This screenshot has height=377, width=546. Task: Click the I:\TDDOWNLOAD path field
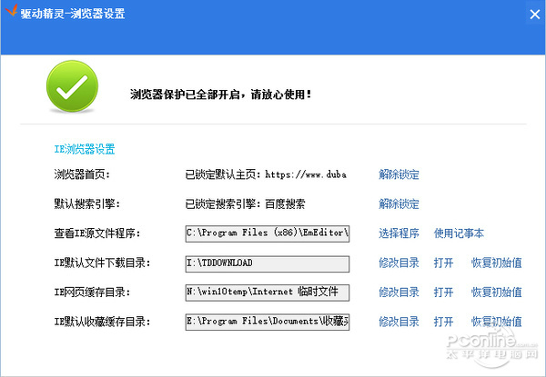pyautogui.click(x=268, y=263)
